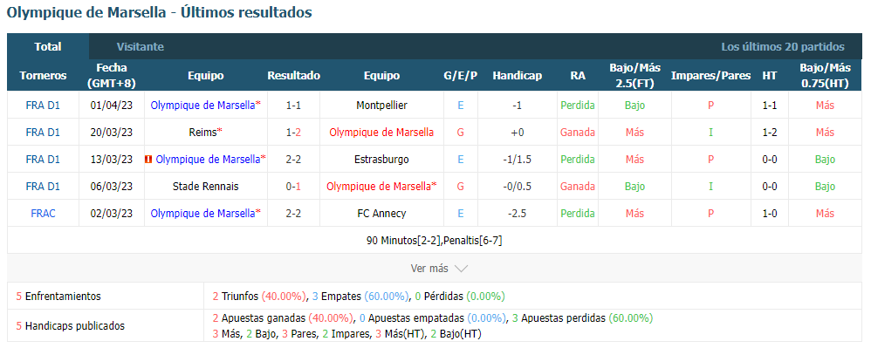Open FC Annecy team link
This screenshot has width=871, height=348.
[x=381, y=213]
